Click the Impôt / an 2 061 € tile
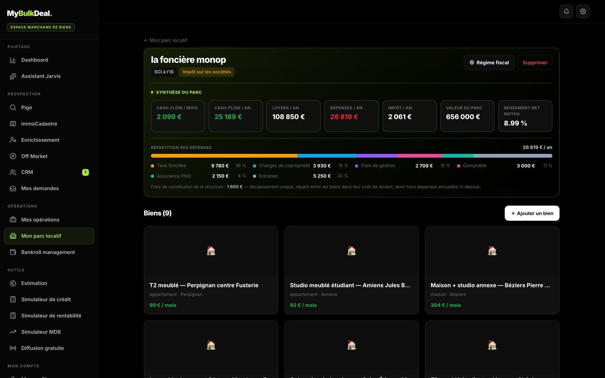605x378 pixels. pyautogui.click(x=410, y=116)
